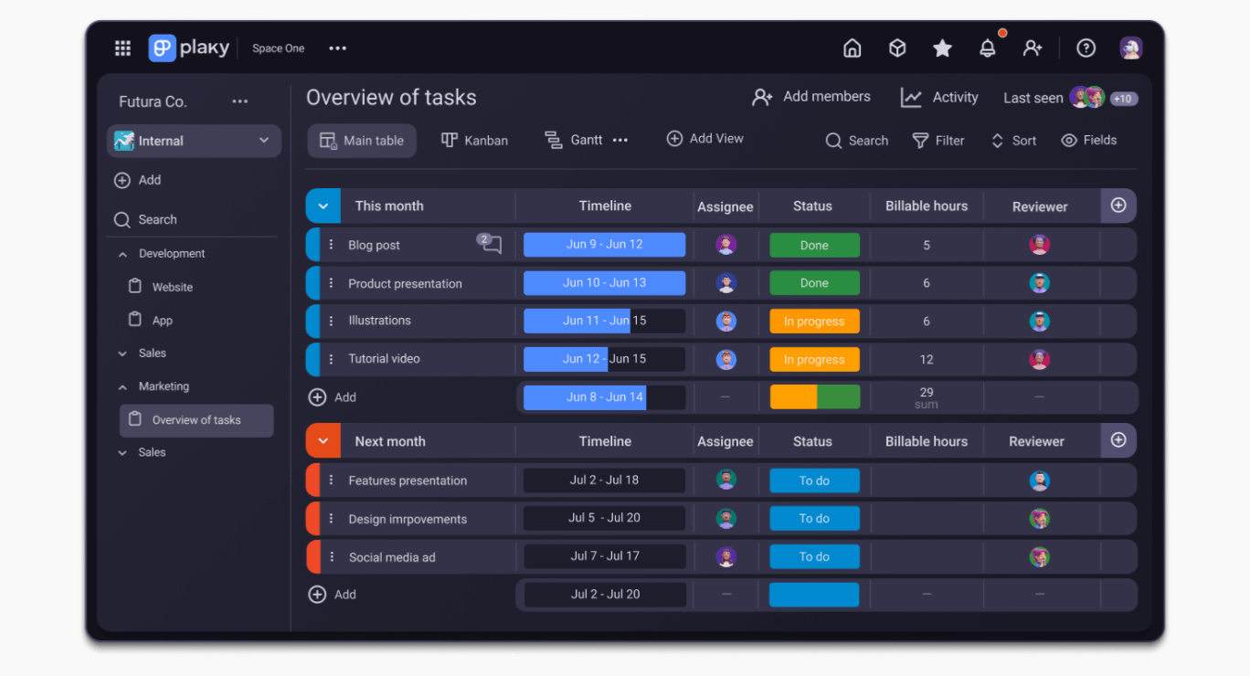Switch to Main table view
This screenshot has height=676, width=1250.
362,141
